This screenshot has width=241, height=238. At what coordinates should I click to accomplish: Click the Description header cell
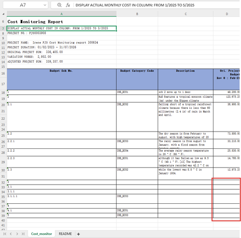186,79
